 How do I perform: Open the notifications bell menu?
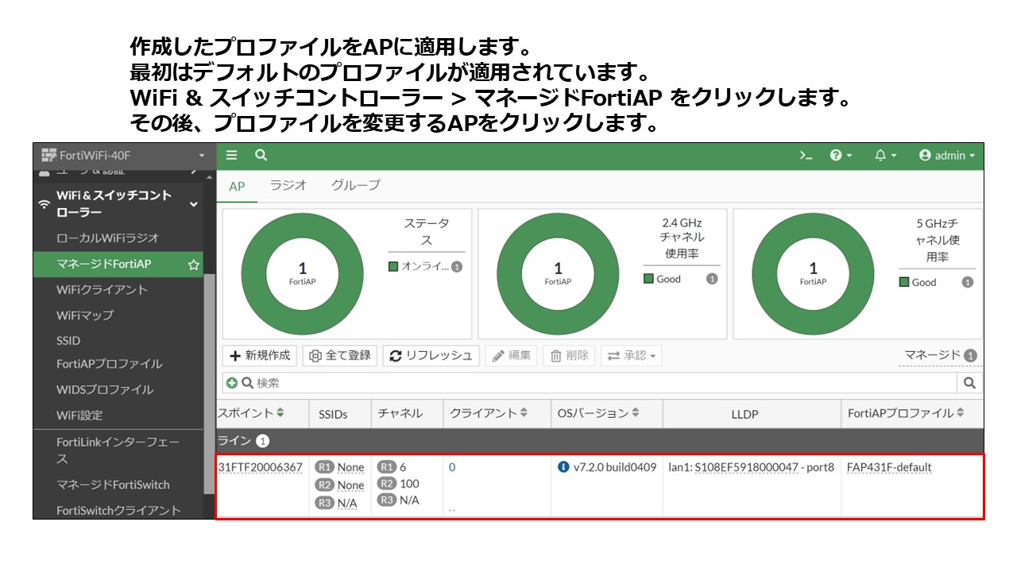pos(885,156)
